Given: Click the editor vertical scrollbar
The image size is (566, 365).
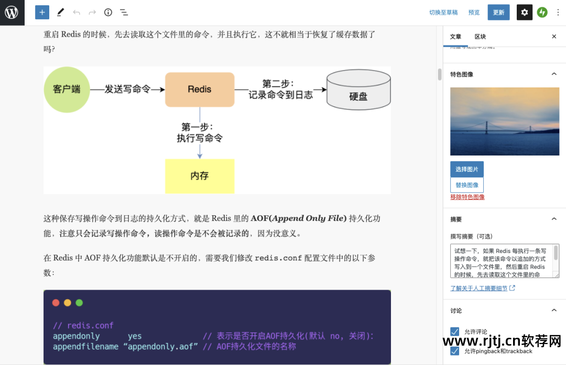Looking at the screenshot, I should (x=439, y=74).
